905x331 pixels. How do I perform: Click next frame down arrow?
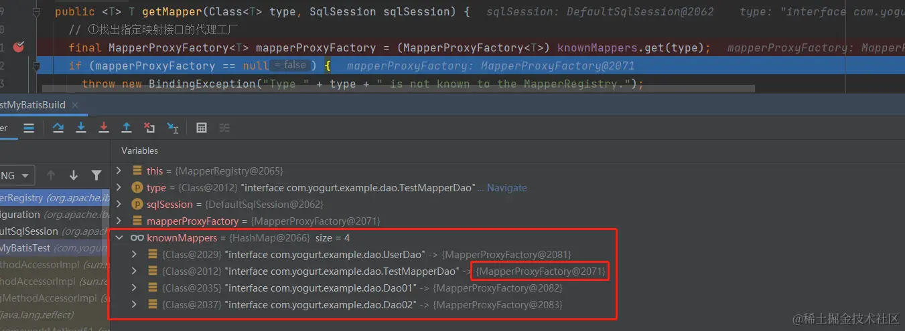click(x=74, y=175)
